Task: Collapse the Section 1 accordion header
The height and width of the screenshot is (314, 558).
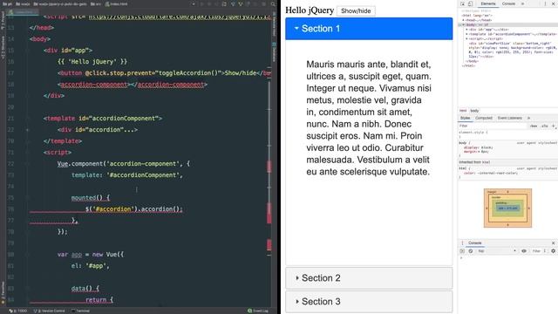Action: coord(369,29)
